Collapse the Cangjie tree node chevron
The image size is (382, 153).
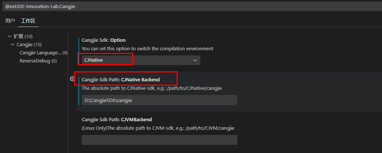point(13,44)
